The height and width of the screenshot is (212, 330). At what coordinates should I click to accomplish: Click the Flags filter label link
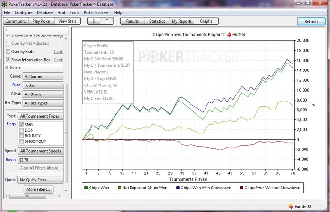(11, 124)
